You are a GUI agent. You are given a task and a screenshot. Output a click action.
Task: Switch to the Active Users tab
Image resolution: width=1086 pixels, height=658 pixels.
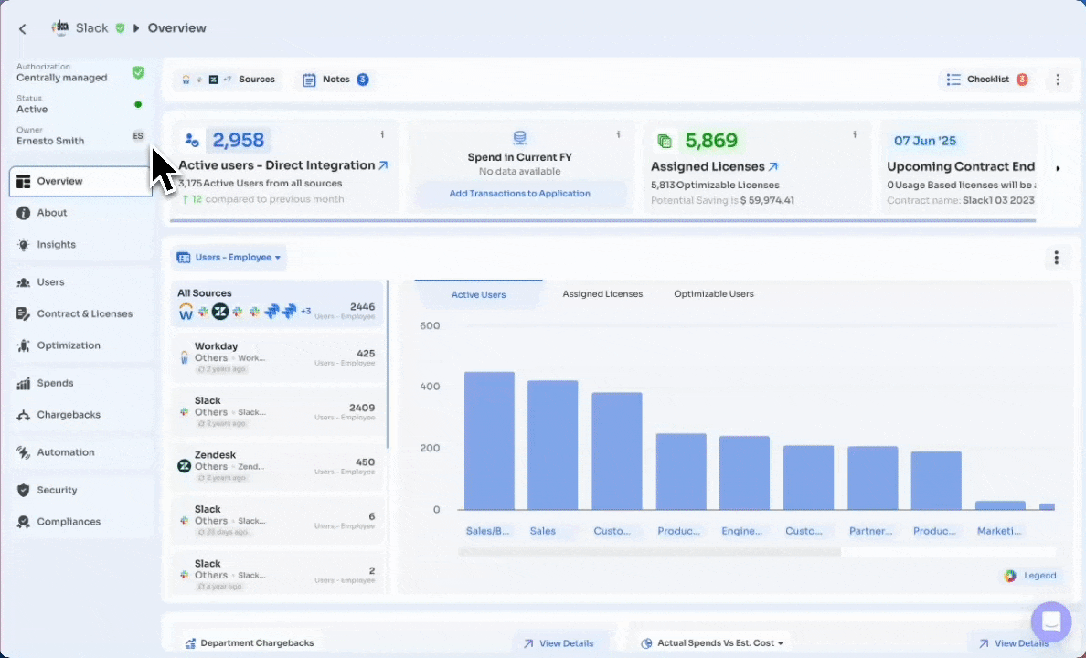pyautogui.click(x=479, y=294)
